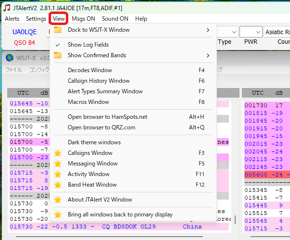Image resolution: width=290 pixels, height=240 pixels.
Task: Open Decodes Window from the View menu
Action: click(133, 70)
